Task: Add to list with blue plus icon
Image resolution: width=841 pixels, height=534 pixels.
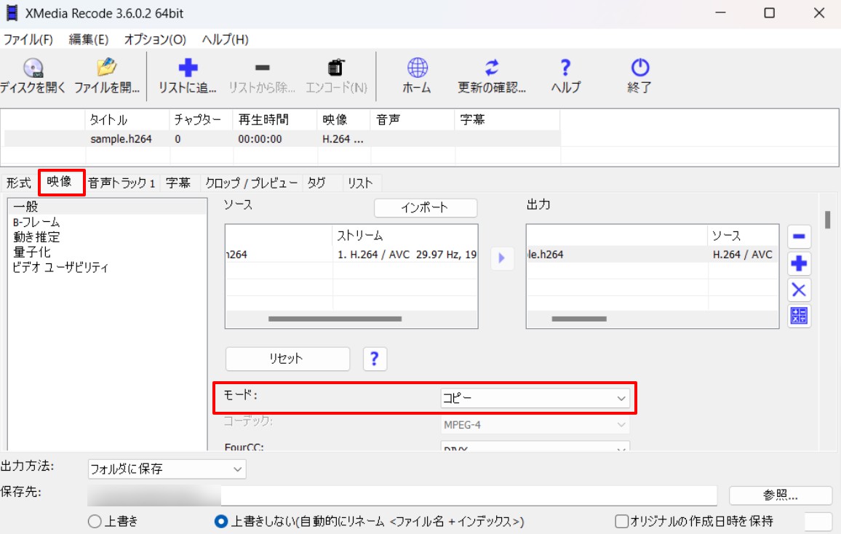Action: 188,68
